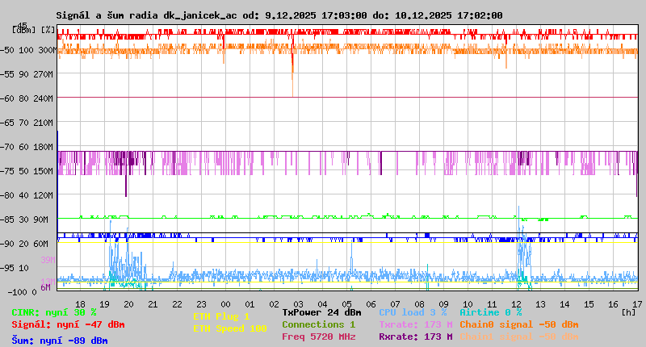Click the '-100 0' y-axis label

22,292
